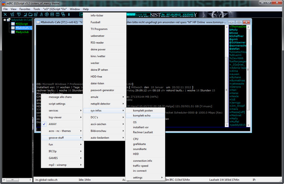Tile windows horizontally using the toolbar icon
The height and width of the screenshot is (184, 284).
[52, 15]
